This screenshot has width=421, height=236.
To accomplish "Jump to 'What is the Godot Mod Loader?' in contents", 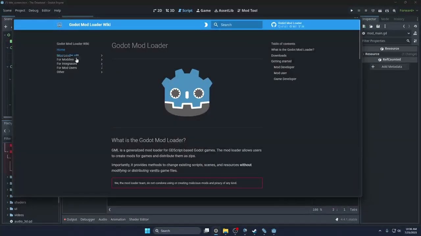I will point(293,49).
